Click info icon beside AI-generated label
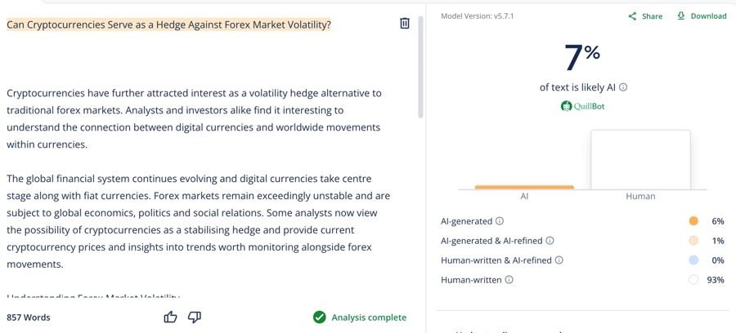The height and width of the screenshot is (333, 736). pos(500,221)
